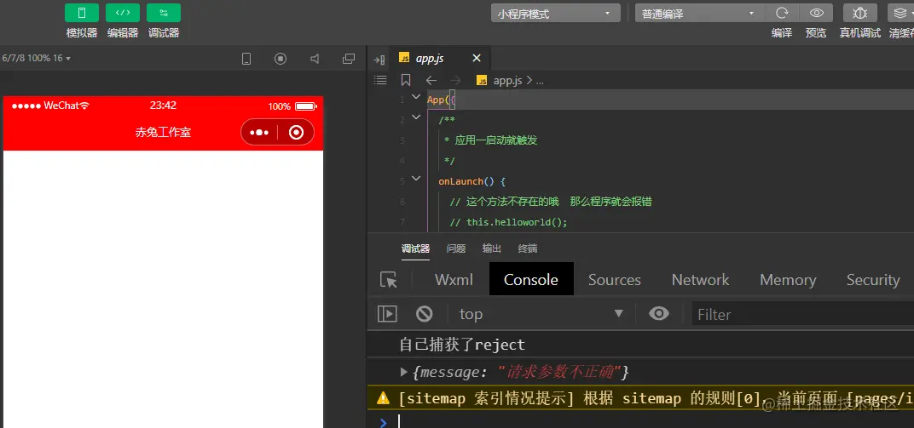Image resolution: width=914 pixels, height=428 pixels.
Task: Expand the {message: ...} object in console
Action: (404, 372)
